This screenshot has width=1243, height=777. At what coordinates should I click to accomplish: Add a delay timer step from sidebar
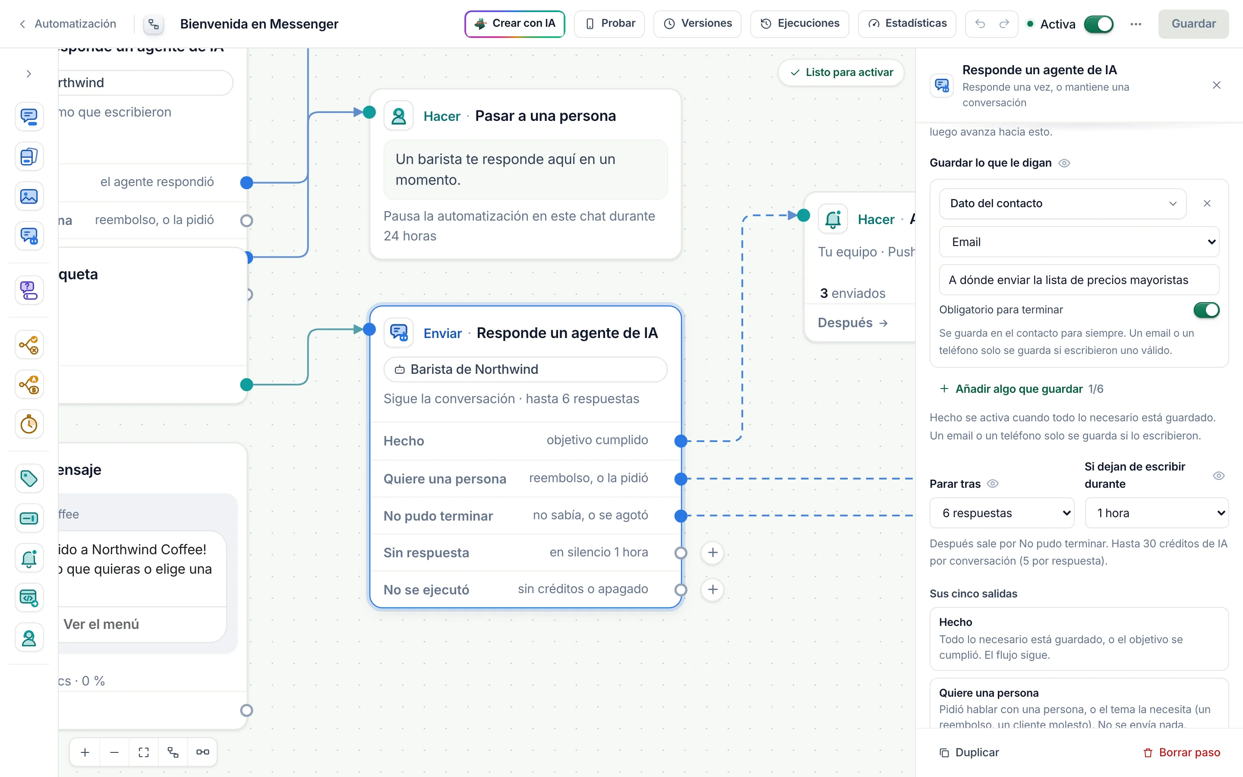click(x=29, y=424)
